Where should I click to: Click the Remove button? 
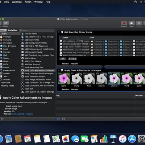[72, 59]
